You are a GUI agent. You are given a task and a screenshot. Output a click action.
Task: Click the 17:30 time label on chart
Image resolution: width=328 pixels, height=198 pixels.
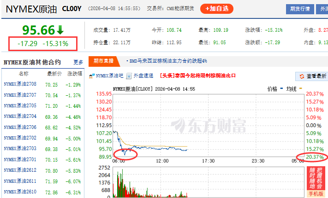[208, 161]
